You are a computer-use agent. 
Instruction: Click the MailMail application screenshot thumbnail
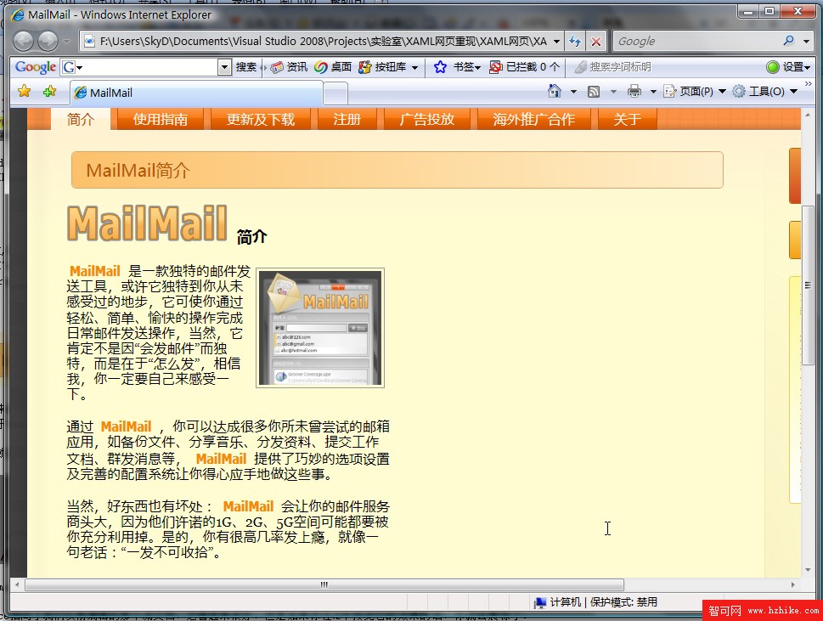[x=320, y=328]
